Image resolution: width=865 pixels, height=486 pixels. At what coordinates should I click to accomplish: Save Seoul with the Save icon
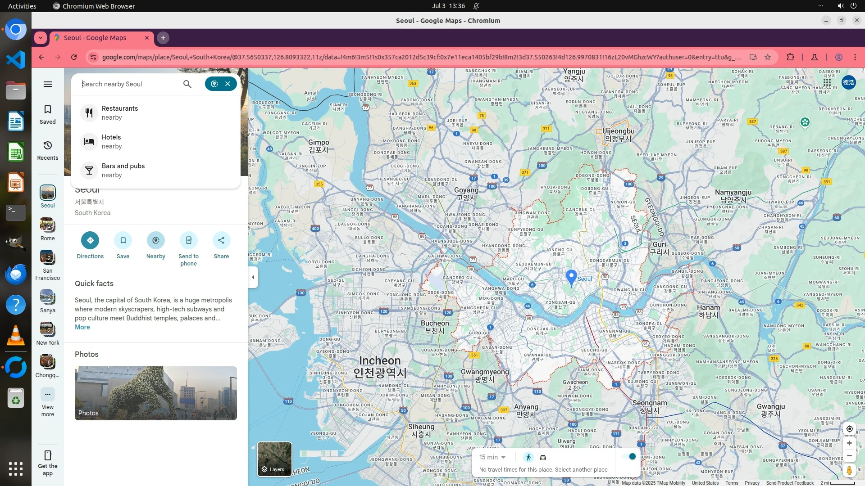(123, 241)
